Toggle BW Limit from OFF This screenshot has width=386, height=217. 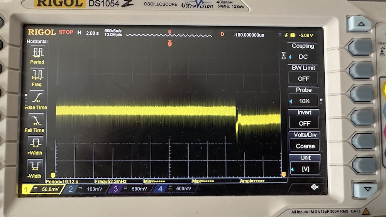click(x=303, y=79)
